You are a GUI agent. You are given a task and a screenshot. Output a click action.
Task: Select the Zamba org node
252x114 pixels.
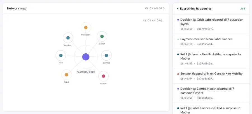tap(106, 55)
